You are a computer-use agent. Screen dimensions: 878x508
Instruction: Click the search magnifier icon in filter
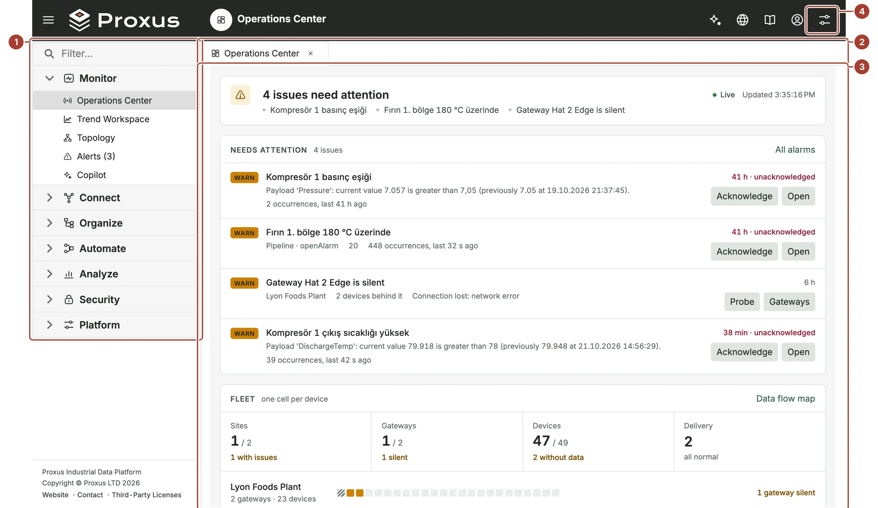click(49, 53)
